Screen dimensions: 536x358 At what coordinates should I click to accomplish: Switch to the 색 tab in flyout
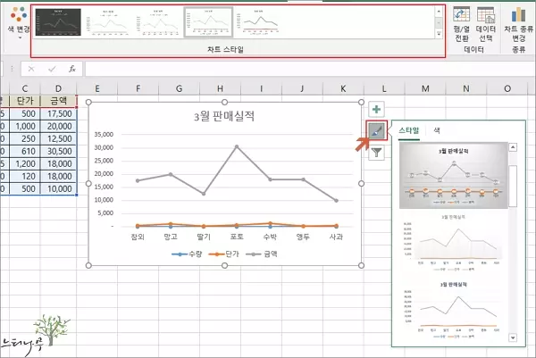(437, 130)
